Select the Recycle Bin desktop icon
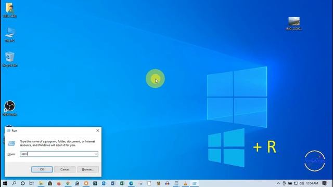 9,59
